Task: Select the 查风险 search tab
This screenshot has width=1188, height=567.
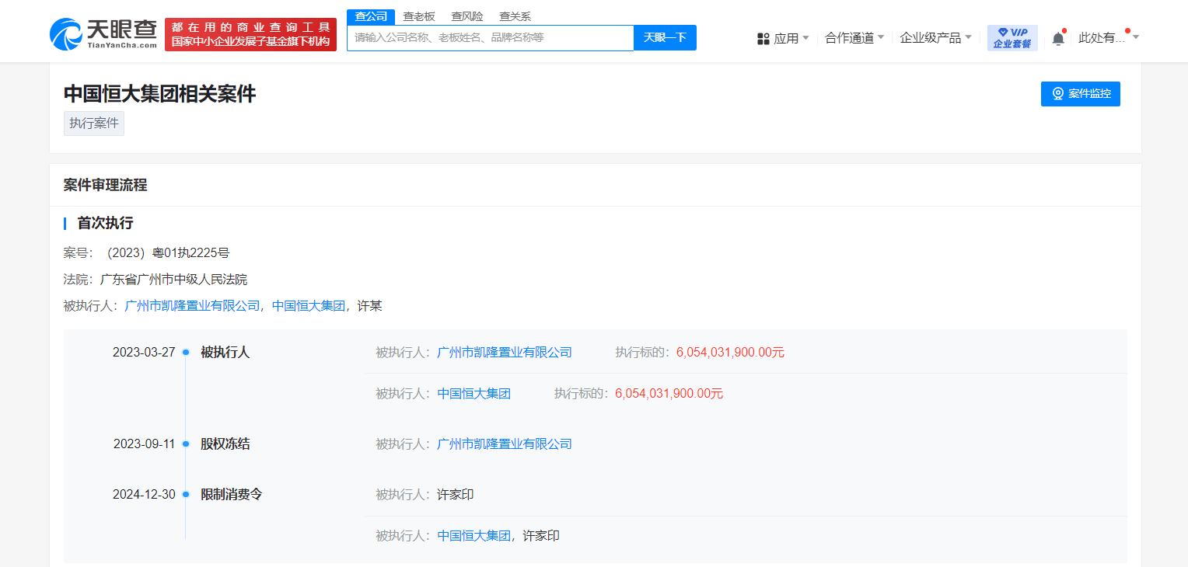Action: [x=467, y=16]
